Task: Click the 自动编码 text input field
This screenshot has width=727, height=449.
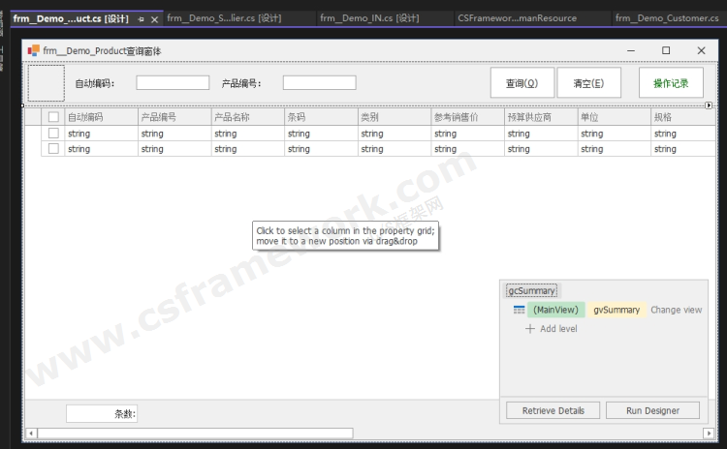Action: (173, 83)
